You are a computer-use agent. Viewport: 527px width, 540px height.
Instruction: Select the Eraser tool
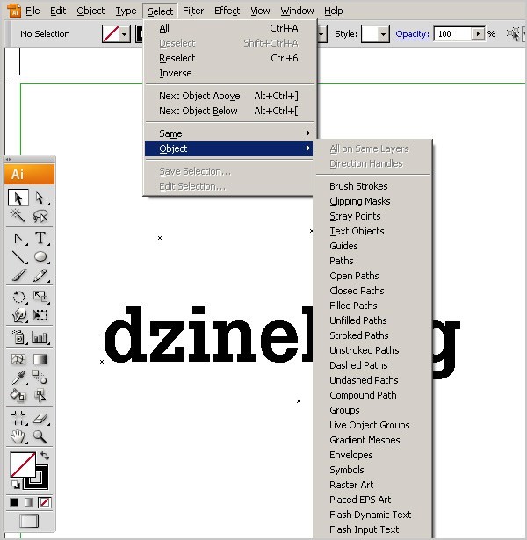click(x=40, y=418)
